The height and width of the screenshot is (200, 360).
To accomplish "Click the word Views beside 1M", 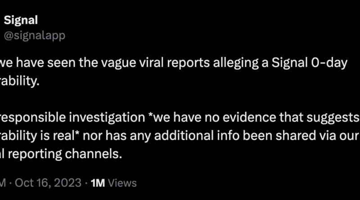I will [122, 183].
